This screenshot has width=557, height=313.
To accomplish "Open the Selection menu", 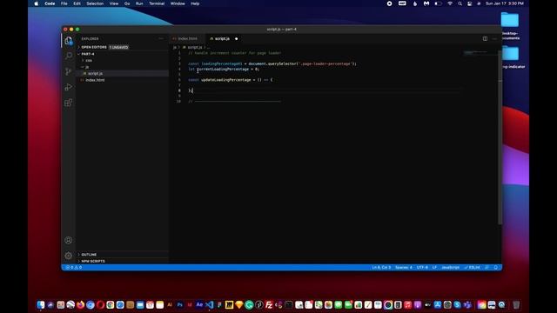I will tap(95, 3).
